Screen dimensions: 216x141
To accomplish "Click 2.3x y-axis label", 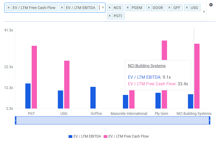I will (9, 109).
